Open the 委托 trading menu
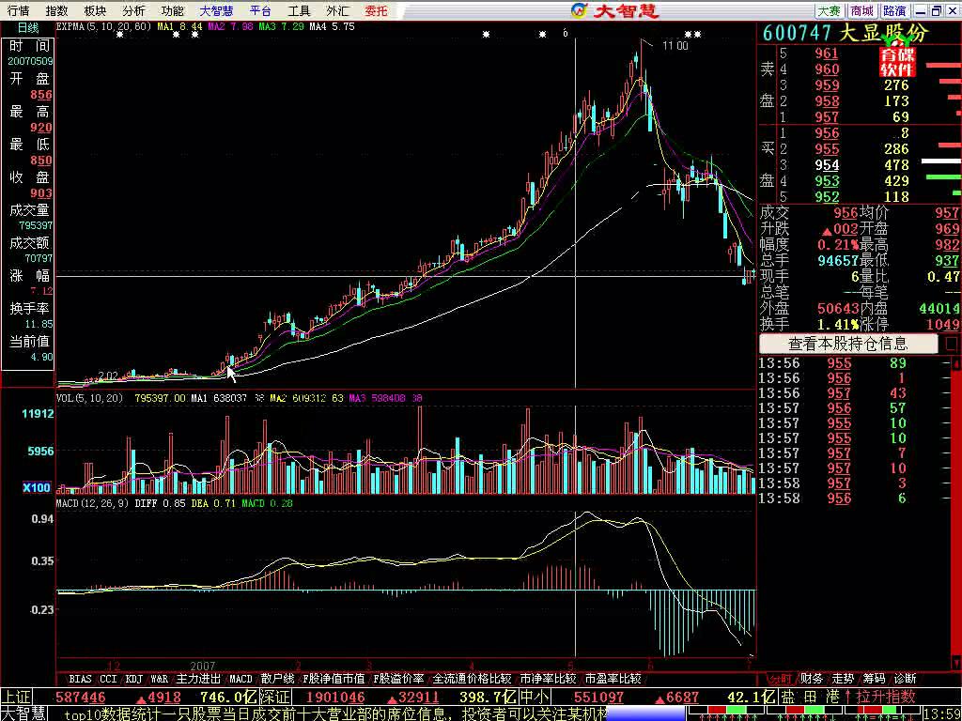 (376, 10)
